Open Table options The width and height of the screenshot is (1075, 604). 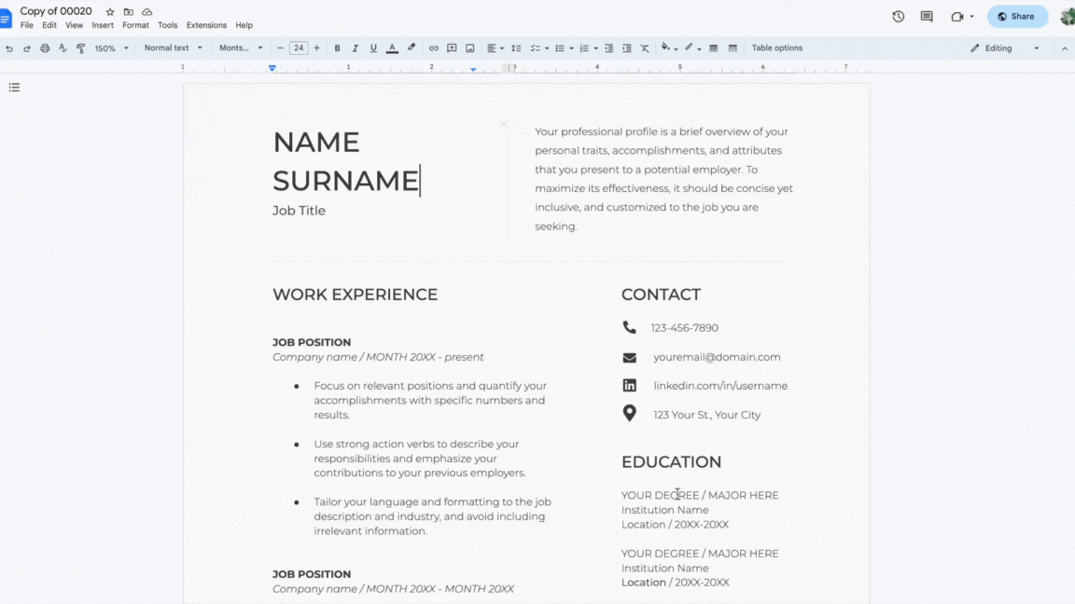coord(776,48)
